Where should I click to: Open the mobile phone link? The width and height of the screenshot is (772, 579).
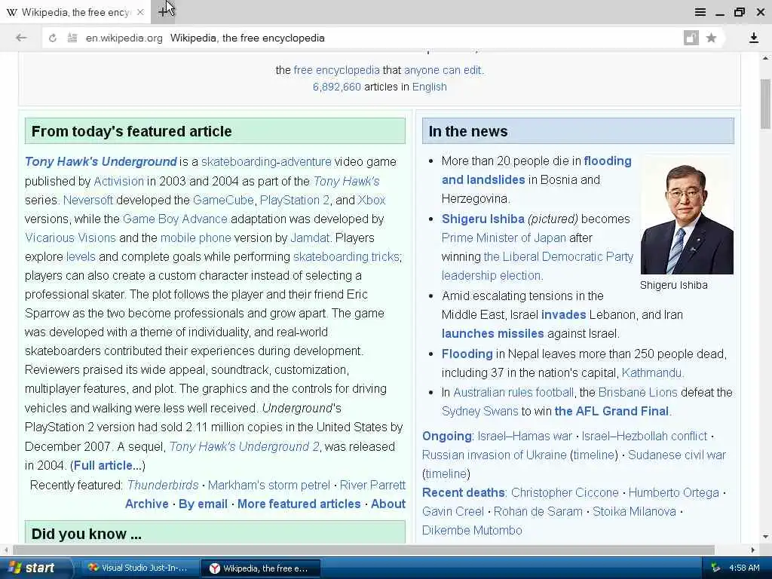pyautogui.click(x=195, y=237)
